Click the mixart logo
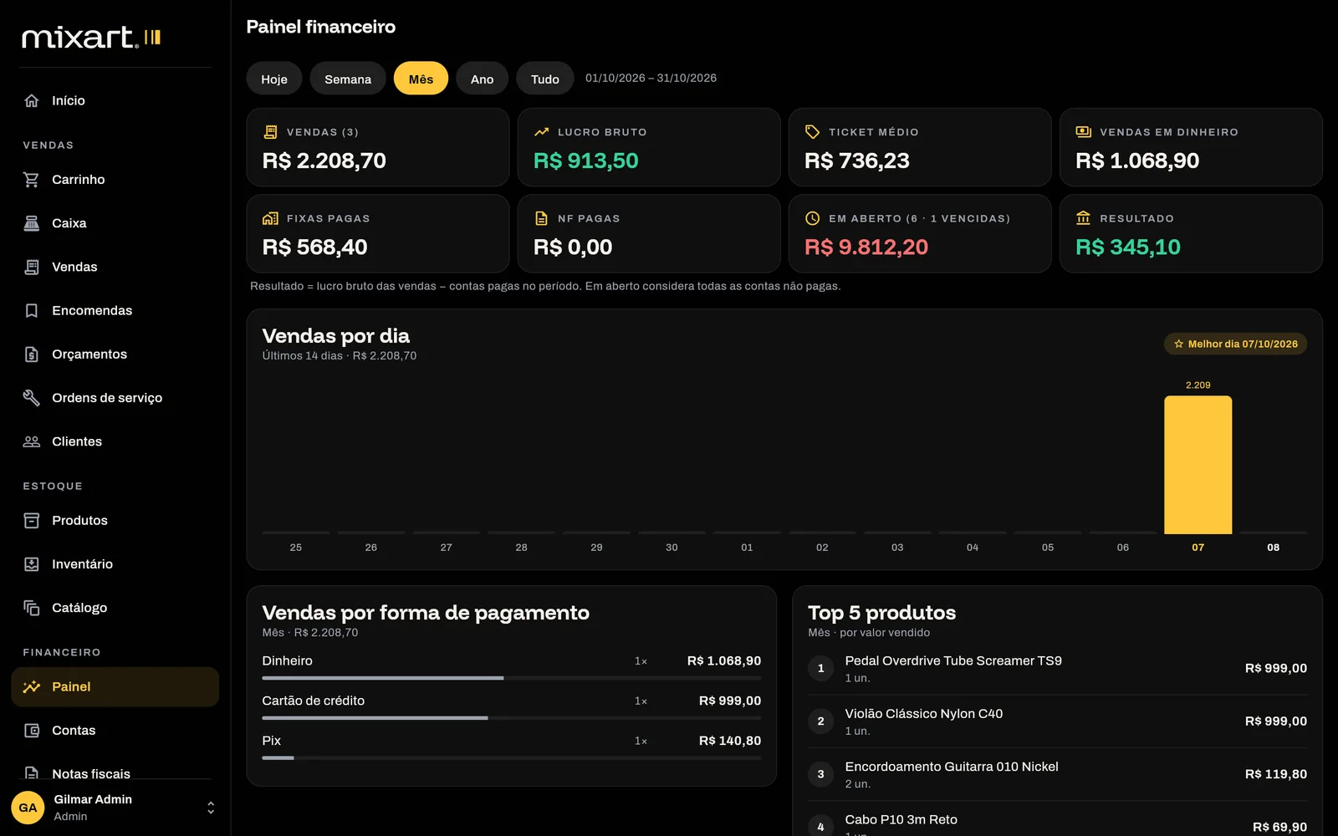1338x836 pixels. pos(91,38)
